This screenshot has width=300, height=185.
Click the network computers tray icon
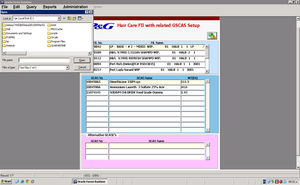click(269, 182)
